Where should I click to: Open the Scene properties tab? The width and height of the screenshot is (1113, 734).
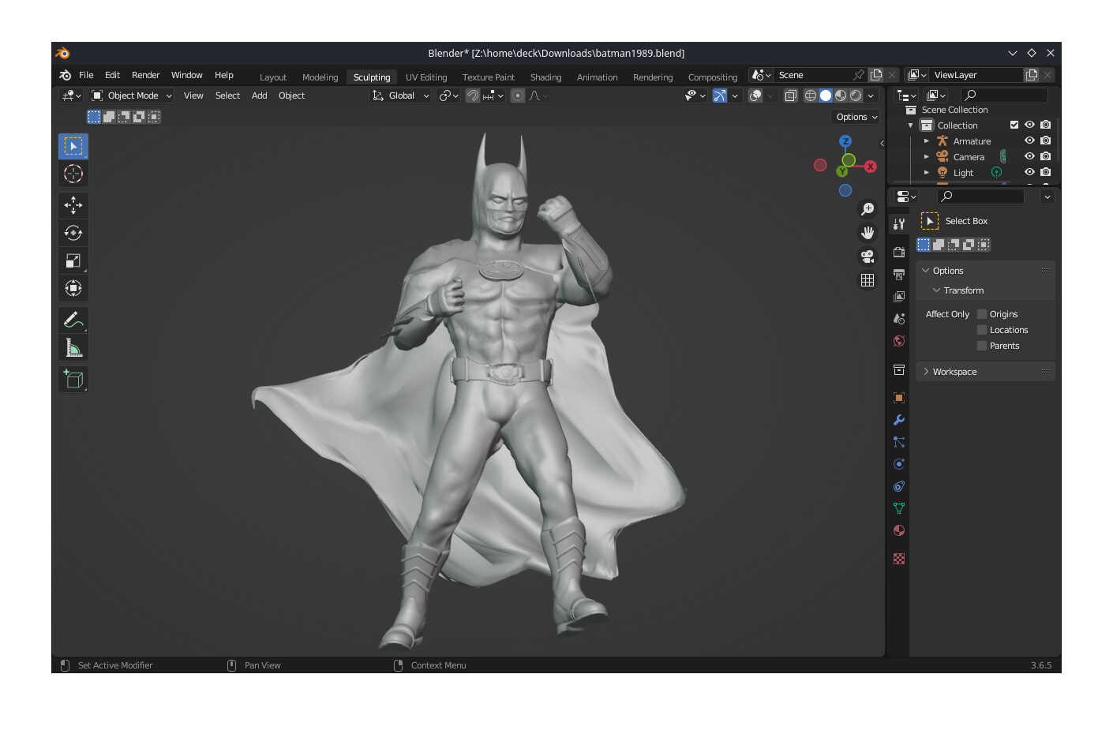[898, 319]
